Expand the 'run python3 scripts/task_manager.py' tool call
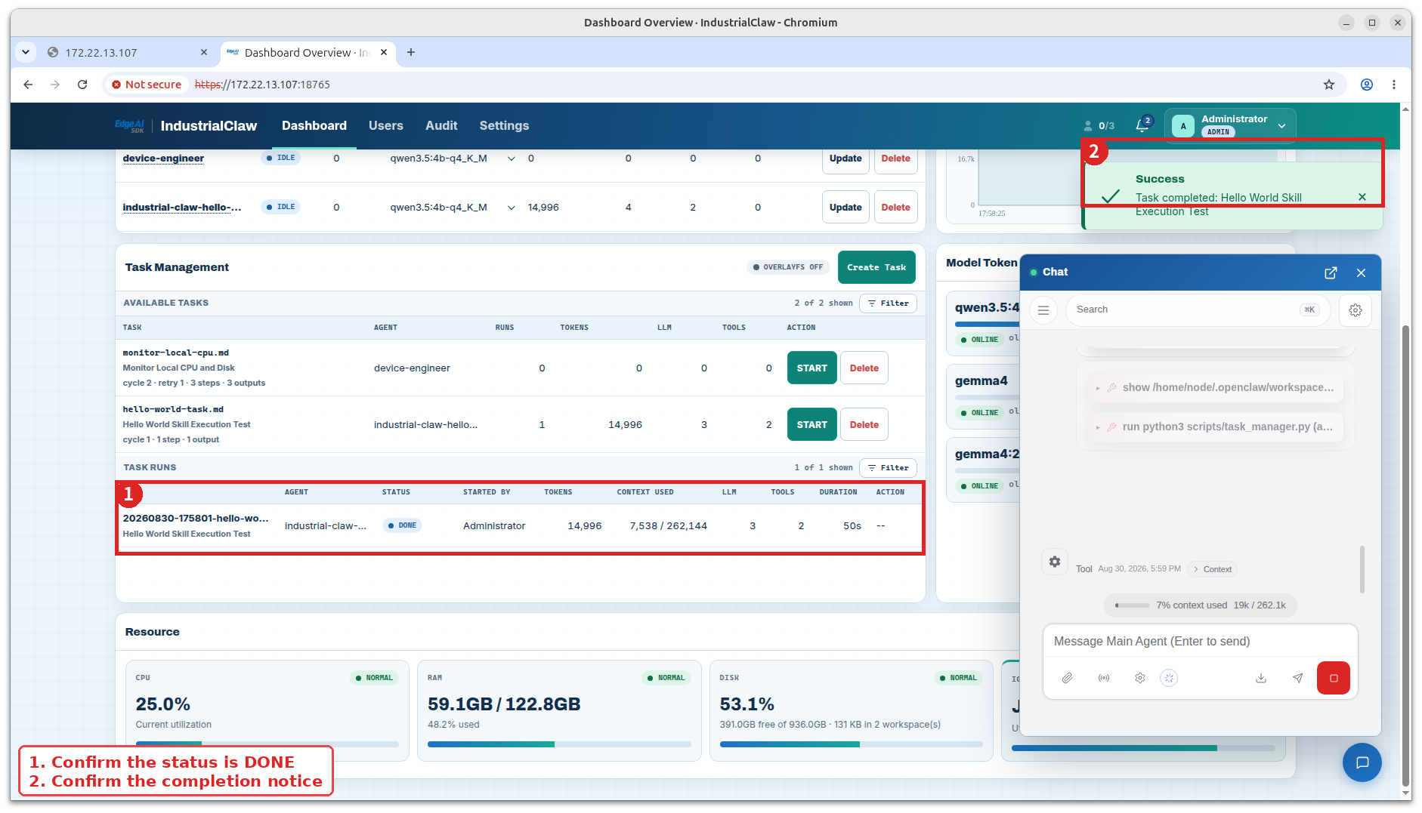Image resolution: width=1422 pixels, height=813 pixels. point(1215,427)
